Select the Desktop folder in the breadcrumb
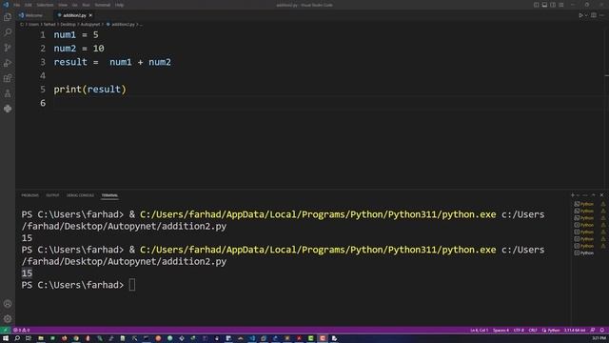Screen dimensions: 609x343 coord(68,24)
